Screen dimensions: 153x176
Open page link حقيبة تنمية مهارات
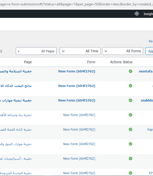coord(16,100)
